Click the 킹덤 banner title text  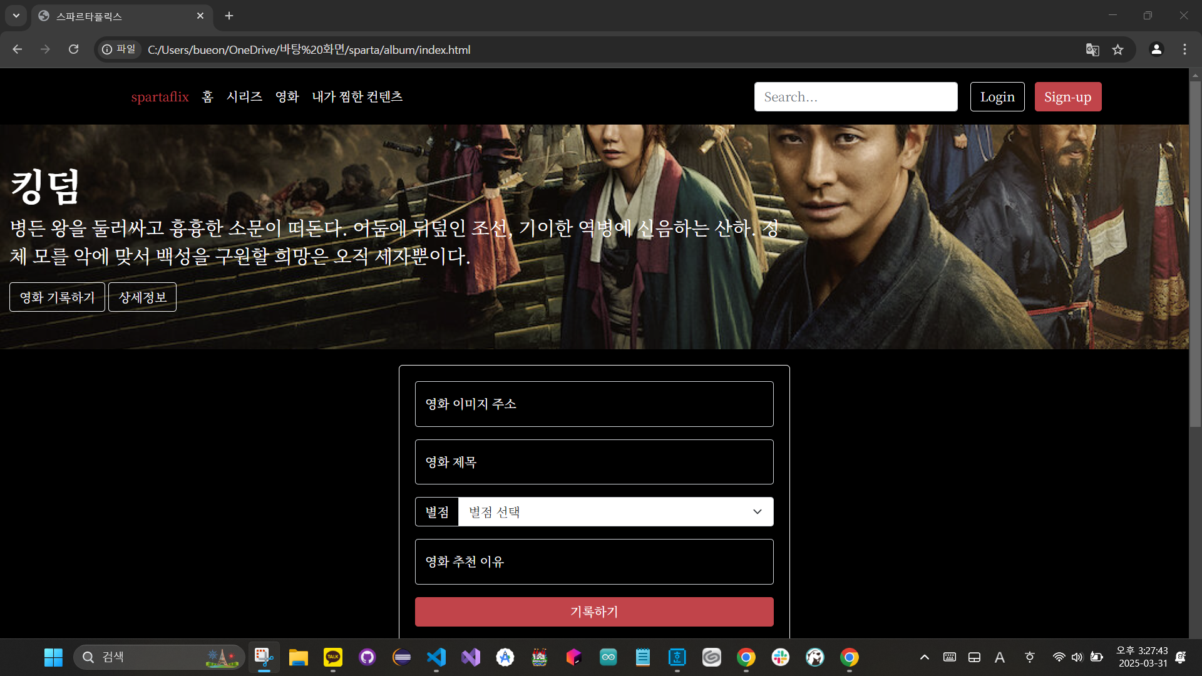pos(45,187)
